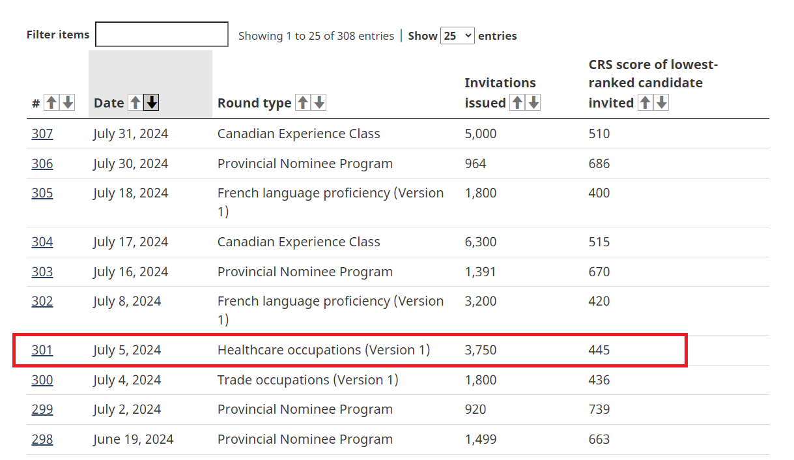
Task: Sort CRS score column descending arrow
Action: 662,102
